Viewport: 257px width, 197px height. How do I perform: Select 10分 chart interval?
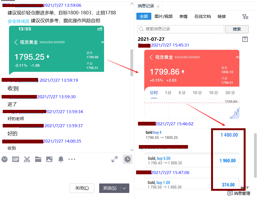pyautogui.click(x=197, y=93)
